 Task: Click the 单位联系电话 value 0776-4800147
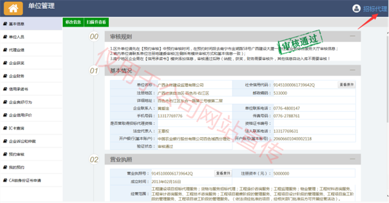pyautogui.click(x=287, y=108)
